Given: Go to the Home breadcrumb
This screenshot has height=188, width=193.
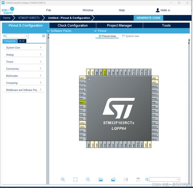Looking at the screenshot, I should click(x=7, y=18).
